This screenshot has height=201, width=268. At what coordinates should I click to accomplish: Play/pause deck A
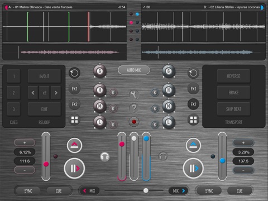[x=74, y=169]
